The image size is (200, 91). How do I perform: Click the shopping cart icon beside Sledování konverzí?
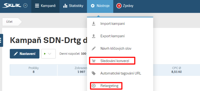pyautogui.click(x=93, y=61)
